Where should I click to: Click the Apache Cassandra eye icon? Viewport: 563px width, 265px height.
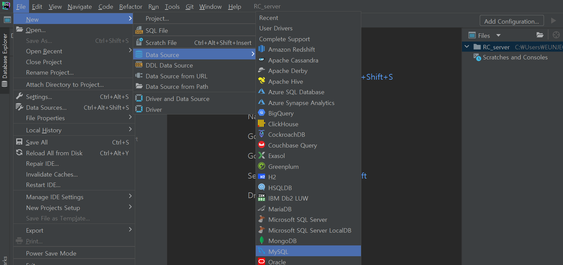click(262, 60)
